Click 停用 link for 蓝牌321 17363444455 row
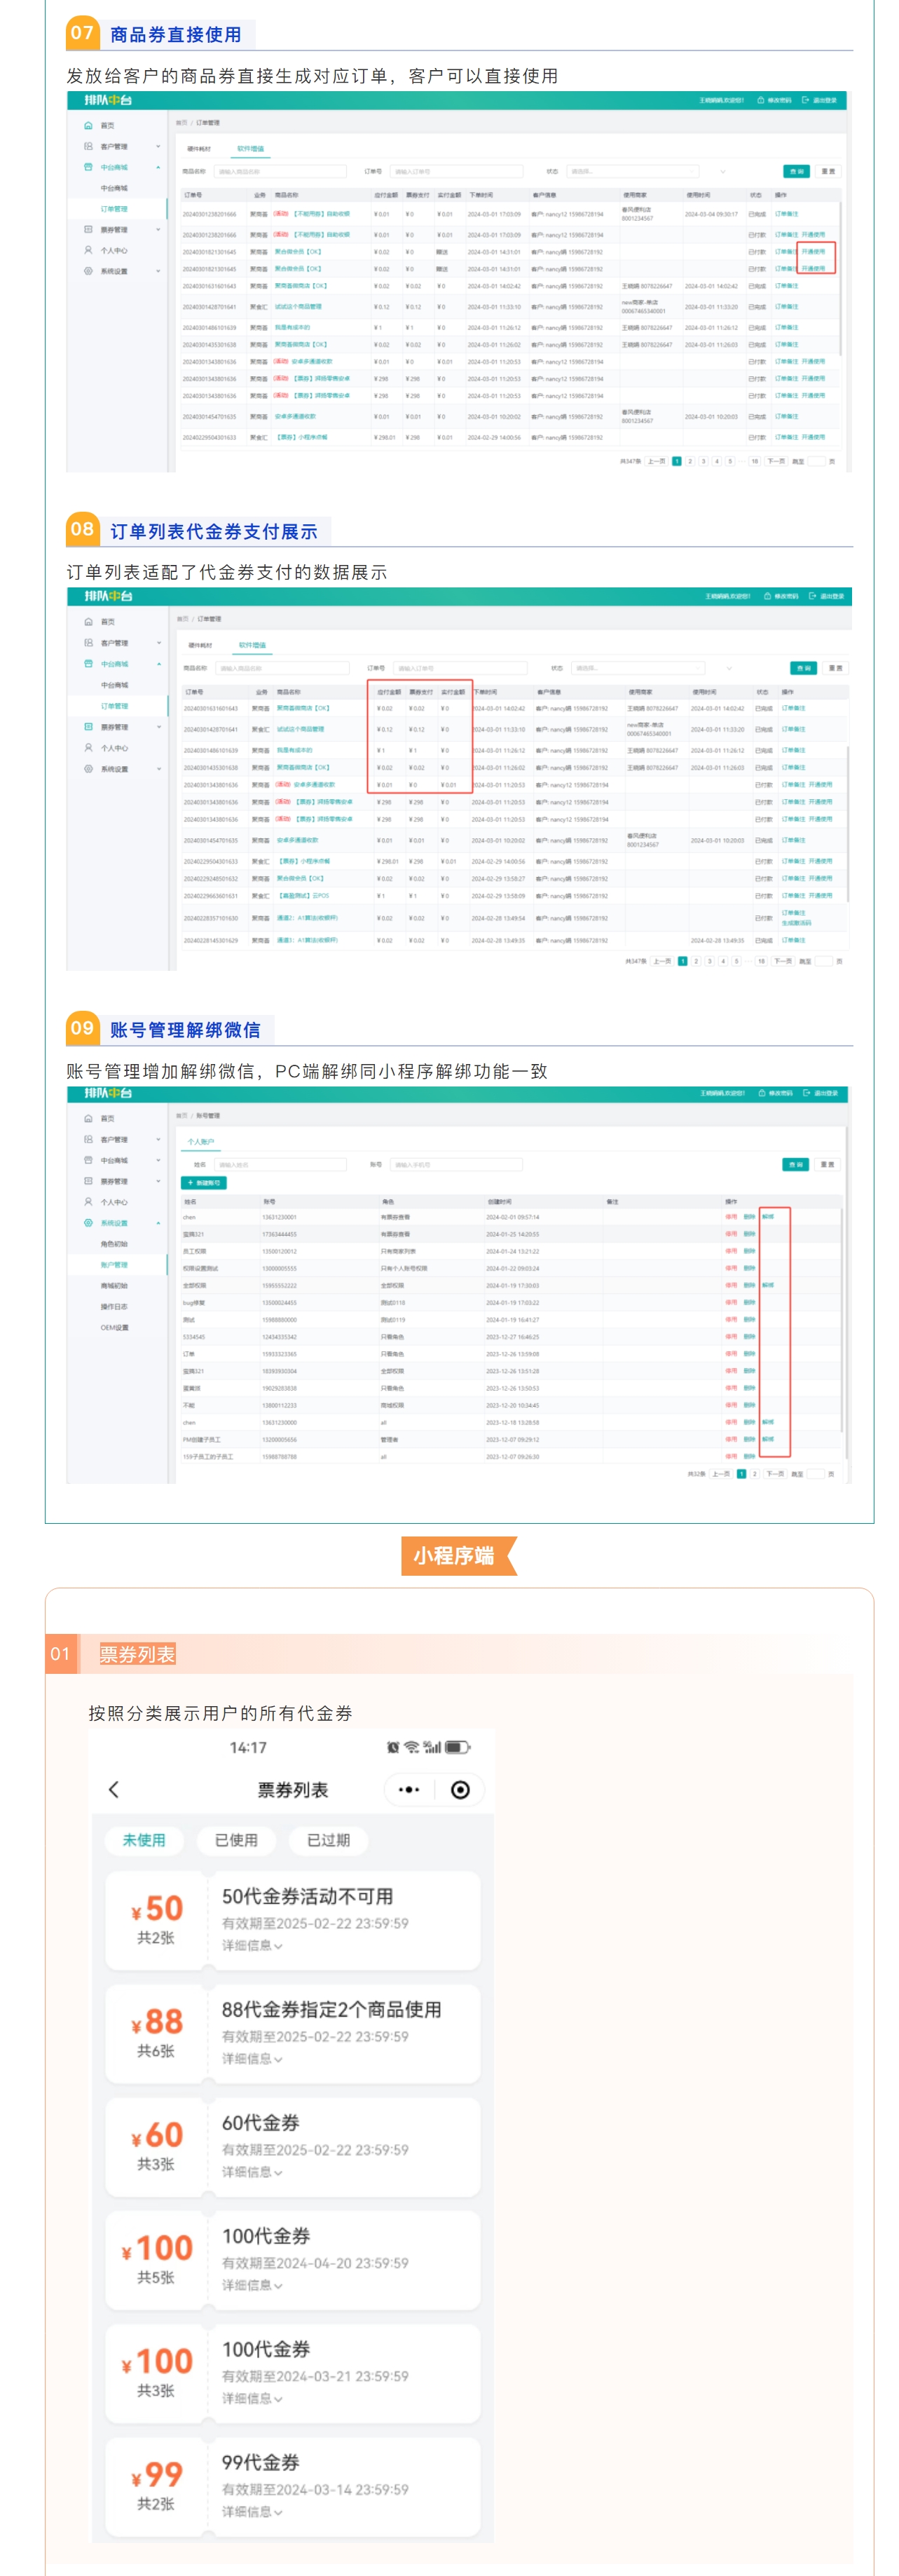The image size is (899, 2576). 731,1234
